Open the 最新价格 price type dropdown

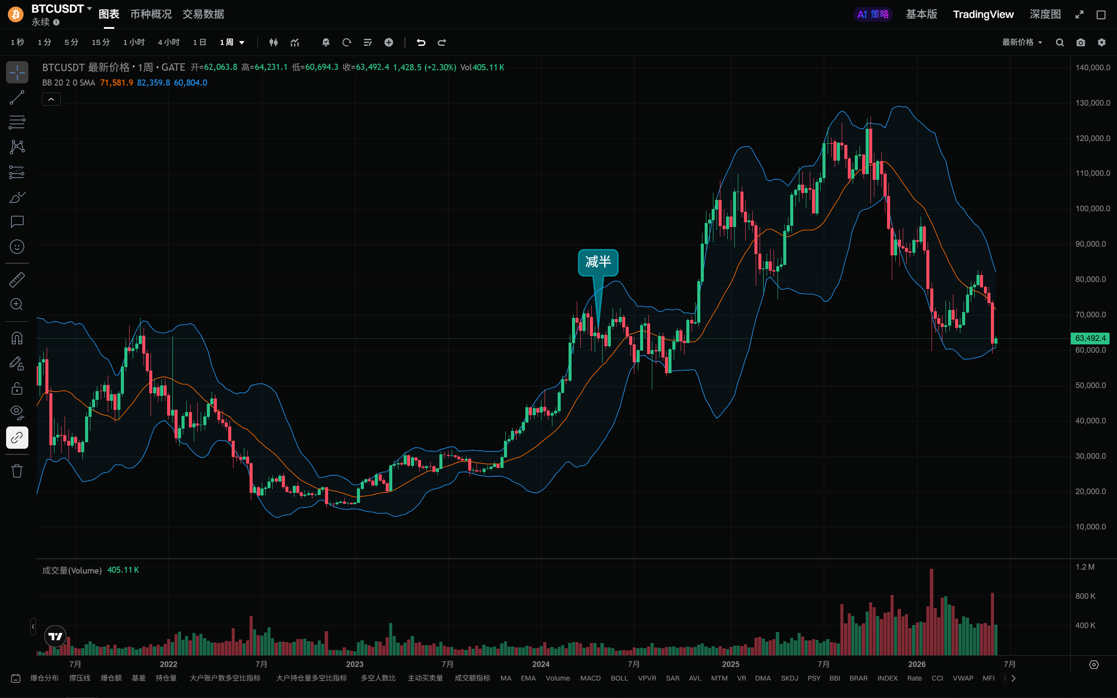(1022, 42)
